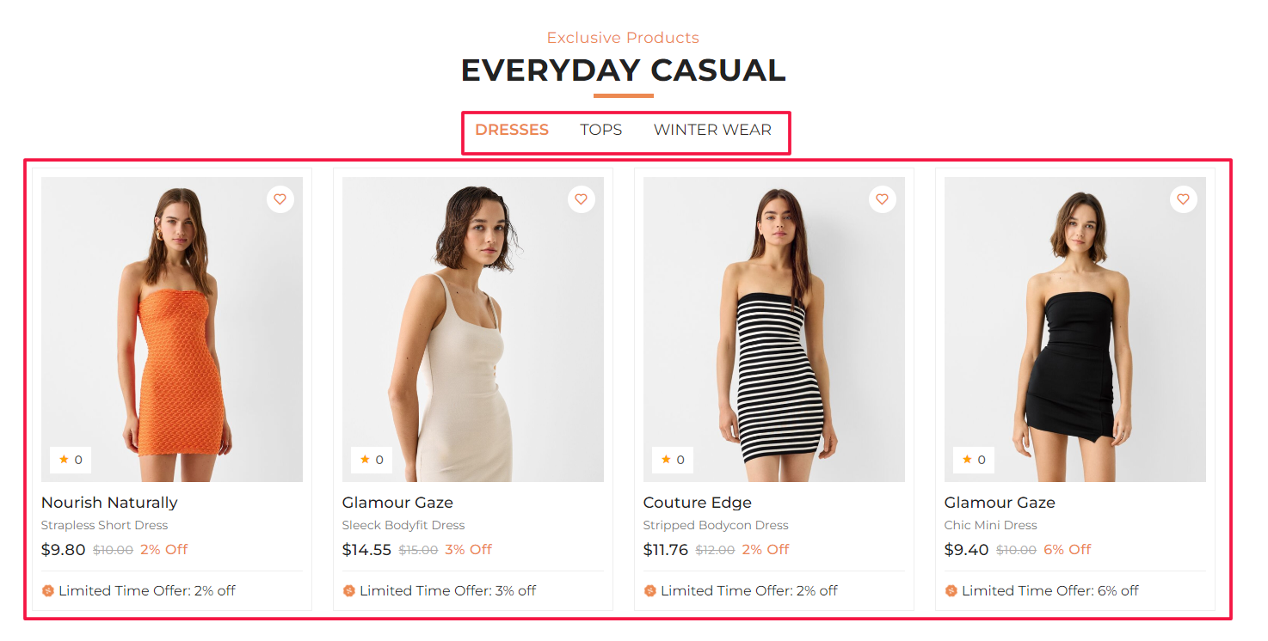Open the Nourish Naturally product title
This screenshot has width=1268, height=641.
click(109, 503)
